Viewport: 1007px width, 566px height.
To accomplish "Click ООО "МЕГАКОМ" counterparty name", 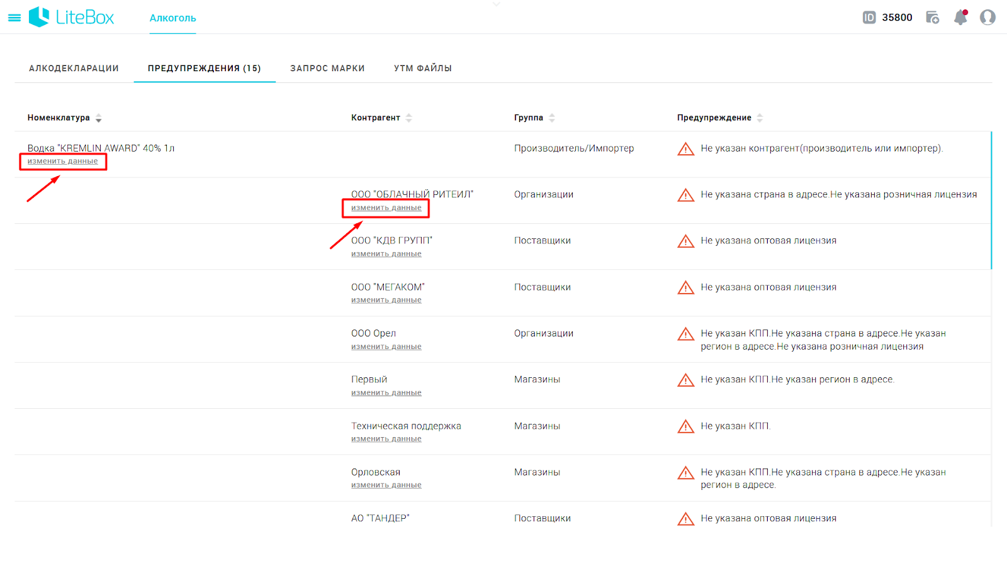I will pos(388,287).
